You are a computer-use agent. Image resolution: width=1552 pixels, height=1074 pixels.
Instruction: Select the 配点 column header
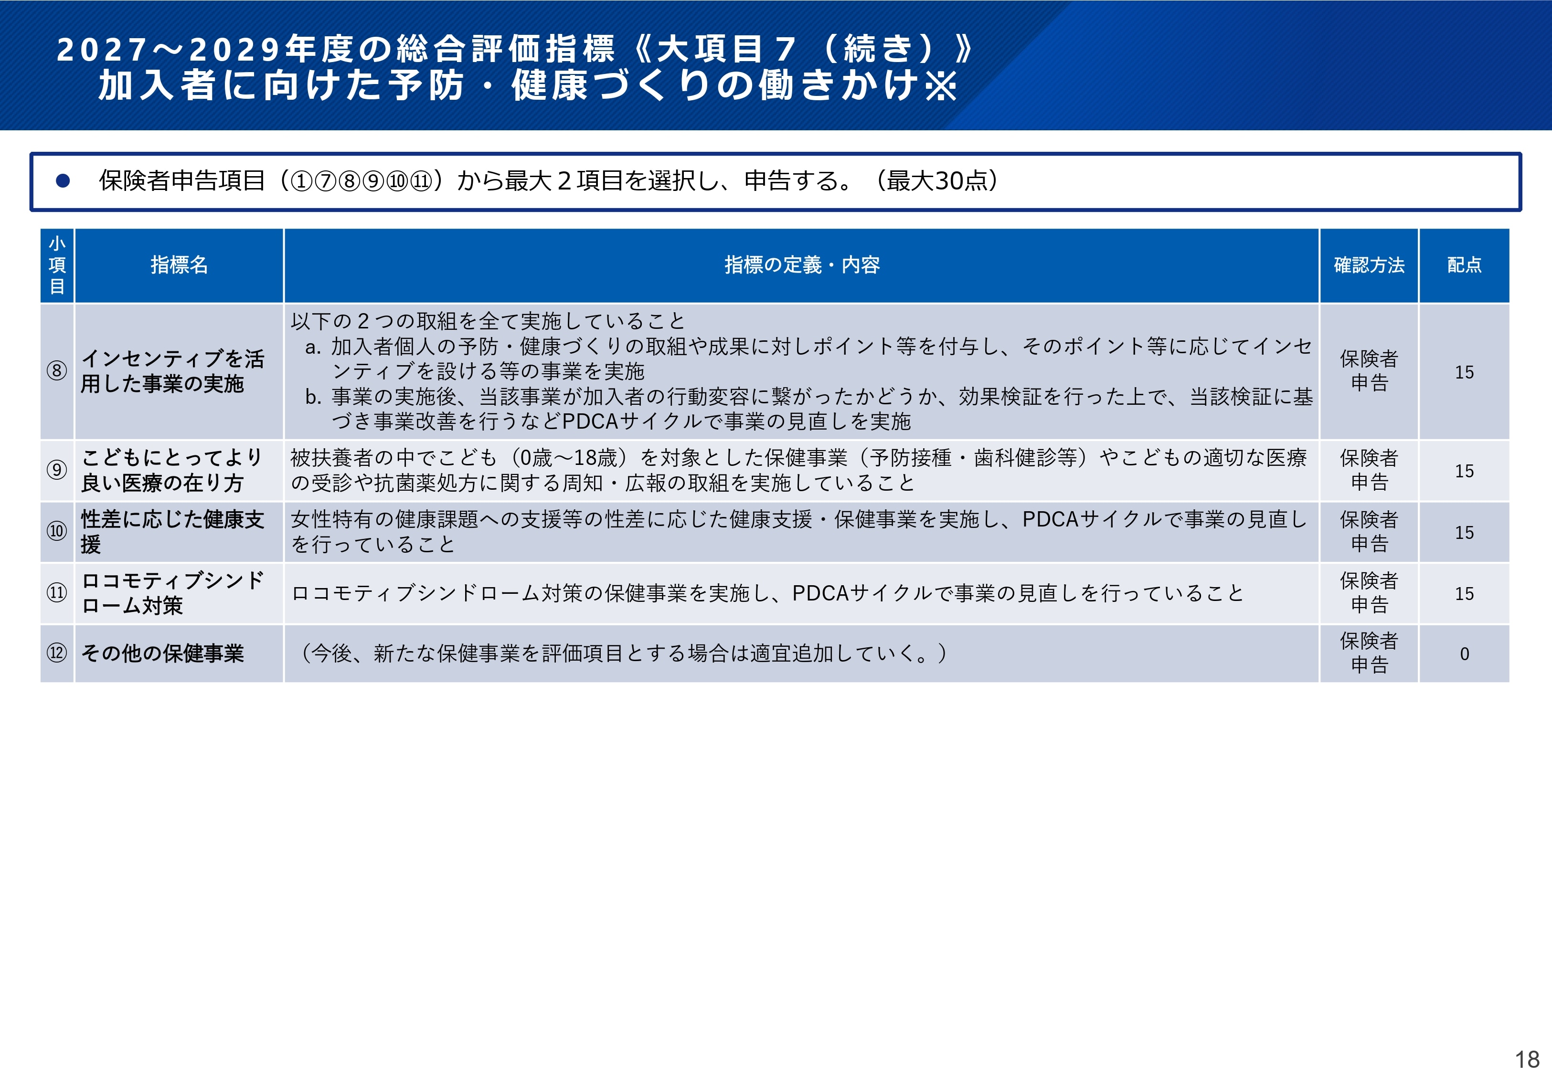[1464, 265]
